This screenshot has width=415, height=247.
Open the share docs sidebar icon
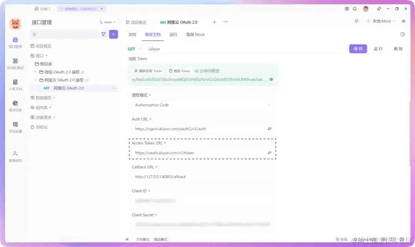(15, 85)
